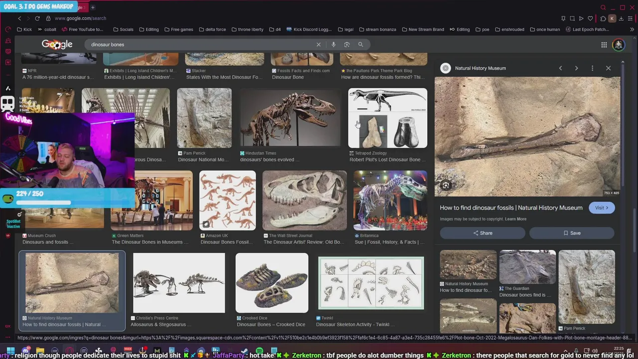This screenshot has width=638, height=359.
Task: Open Kick Discord Logg... bookmark
Action: tap(309, 29)
